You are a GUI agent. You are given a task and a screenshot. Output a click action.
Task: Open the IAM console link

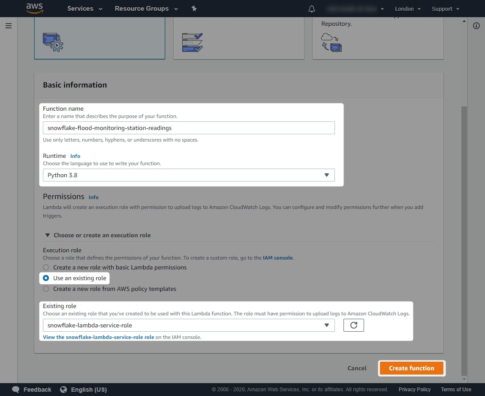(x=278, y=258)
